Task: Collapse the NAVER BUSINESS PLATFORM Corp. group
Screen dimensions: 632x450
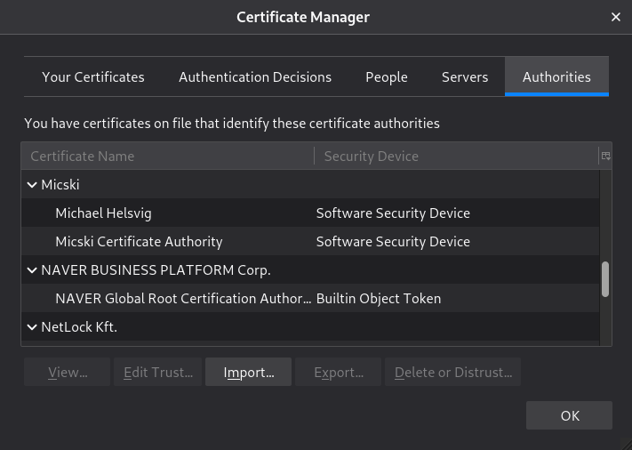Action: tap(32, 270)
